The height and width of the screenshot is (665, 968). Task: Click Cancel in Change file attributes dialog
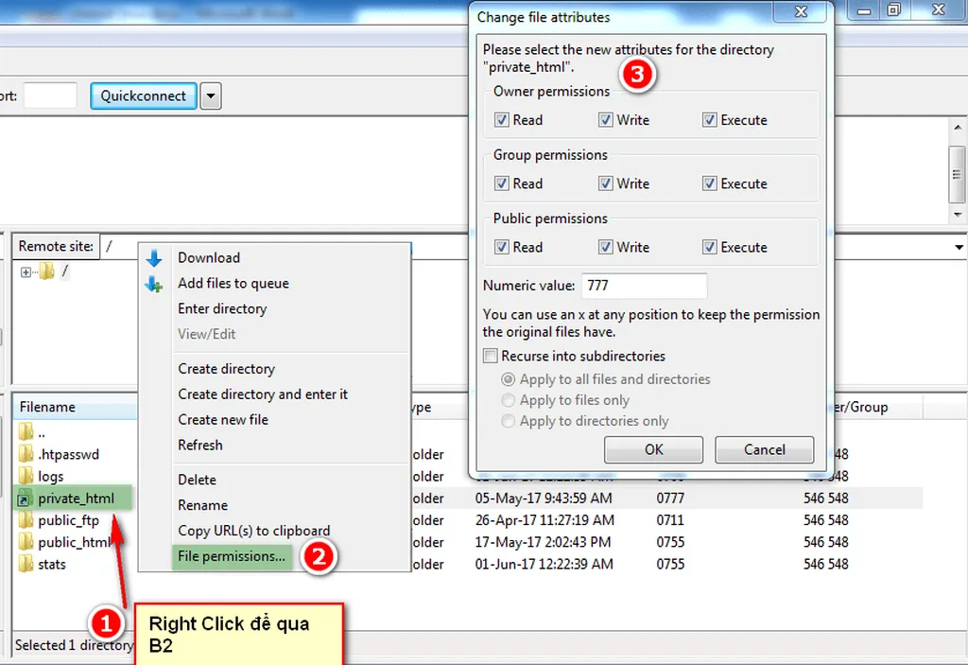[764, 449]
